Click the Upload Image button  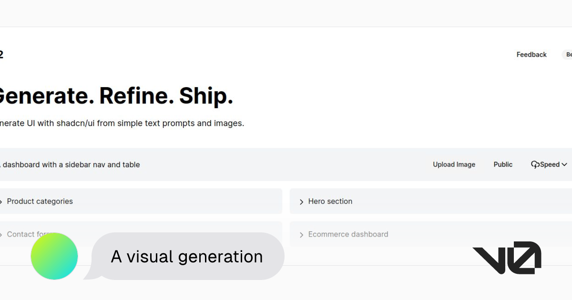(x=454, y=164)
